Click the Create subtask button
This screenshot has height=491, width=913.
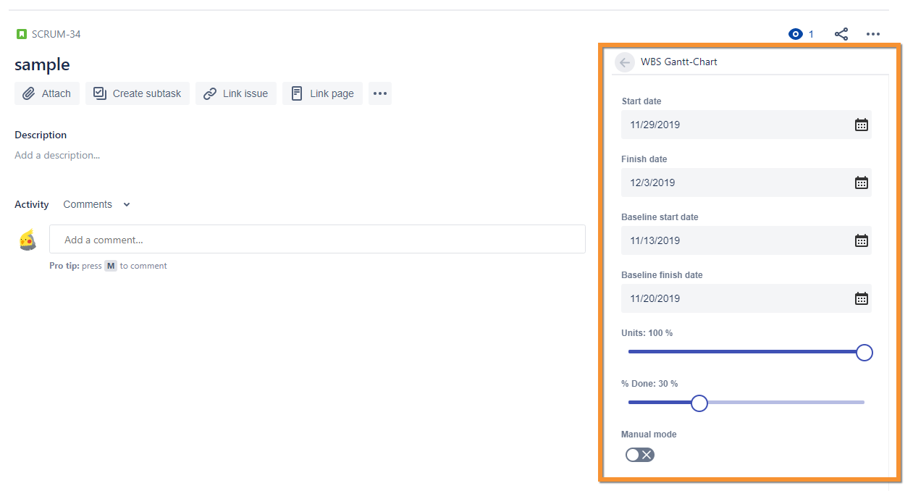pyautogui.click(x=138, y=93)
